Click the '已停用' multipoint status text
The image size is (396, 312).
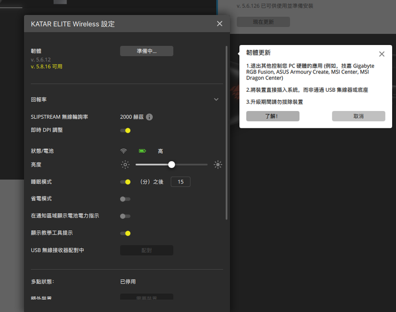point(128,282)
